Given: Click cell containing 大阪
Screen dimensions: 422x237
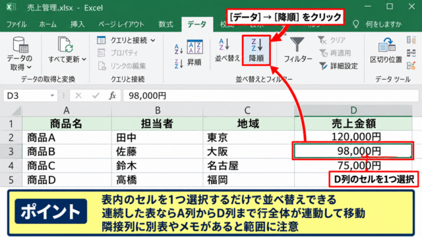Looking at the screenshot, I should click(x=248, y=151).
